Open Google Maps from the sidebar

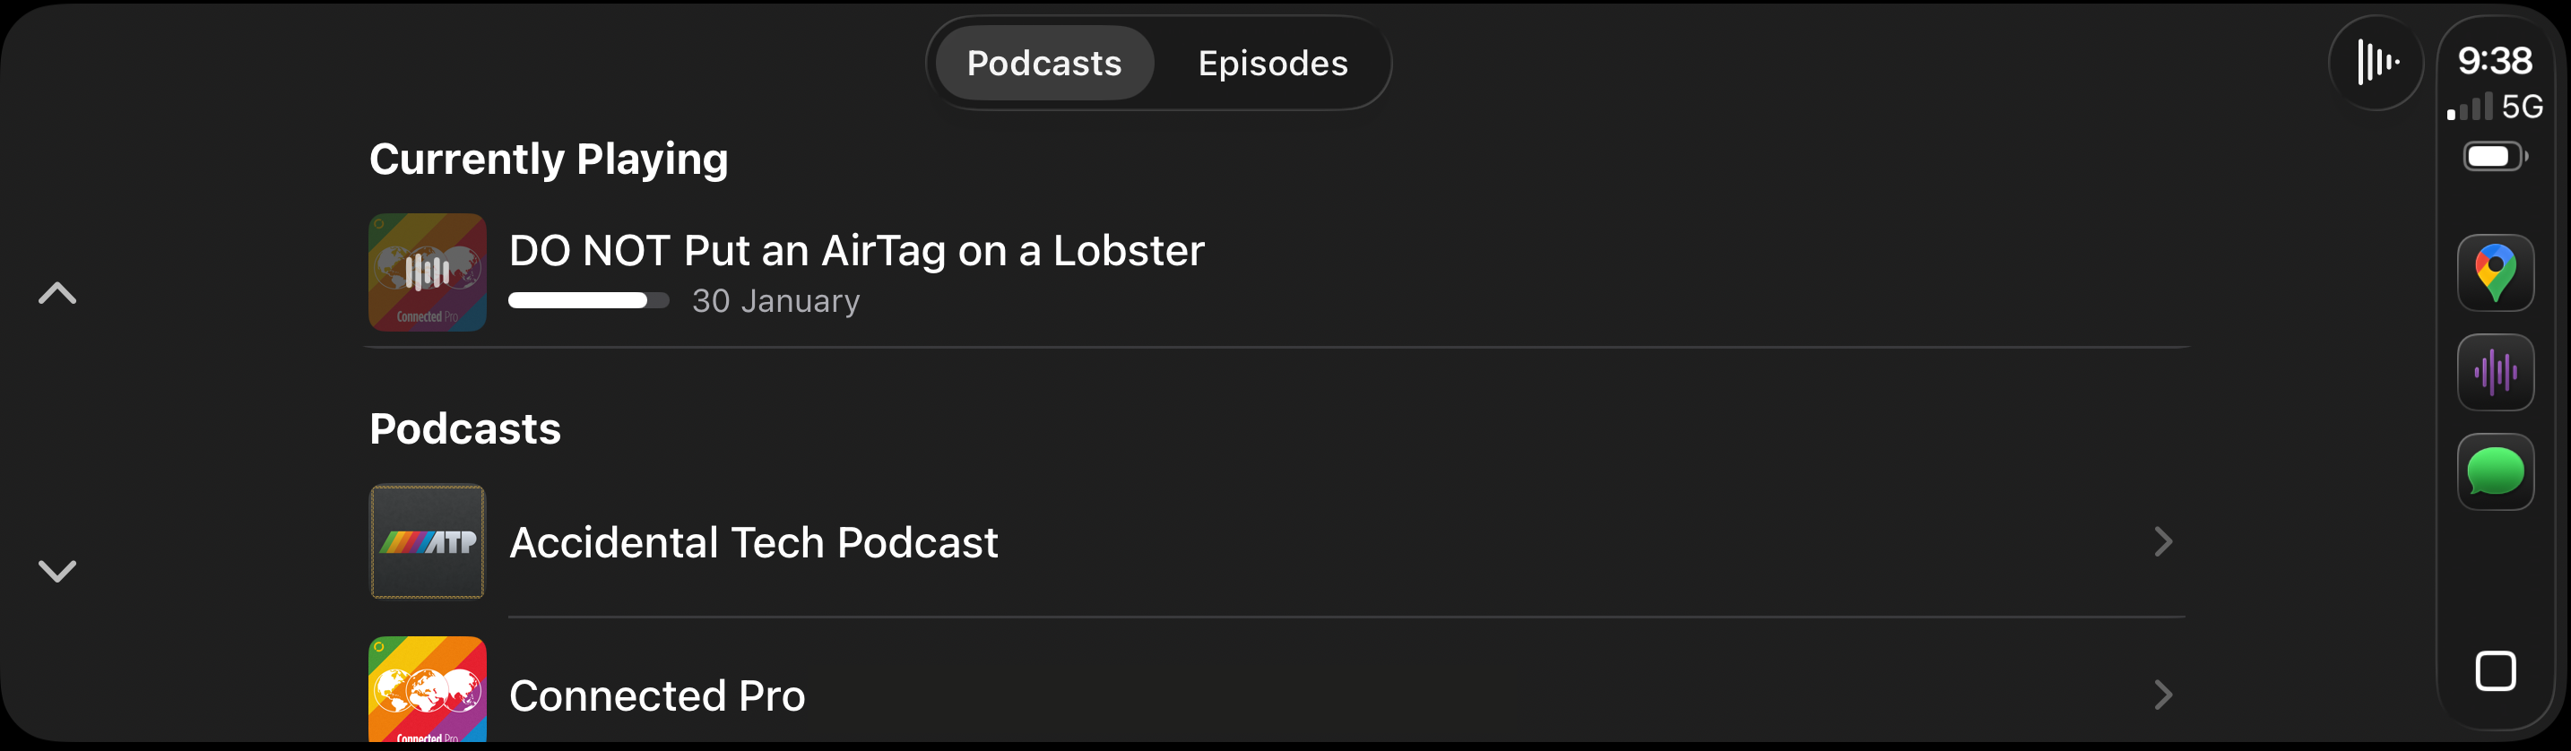[x=2494, y=272]
